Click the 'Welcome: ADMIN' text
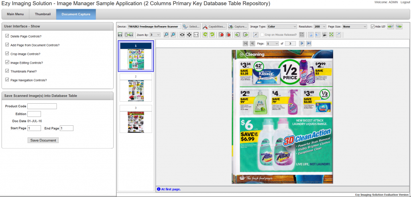The height and width of the screenshot is (197, 411). (387, 2)
